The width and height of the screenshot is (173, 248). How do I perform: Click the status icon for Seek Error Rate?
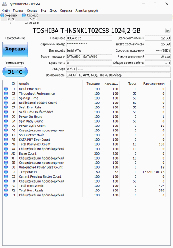pyautogui.click(x=6, y=107)
